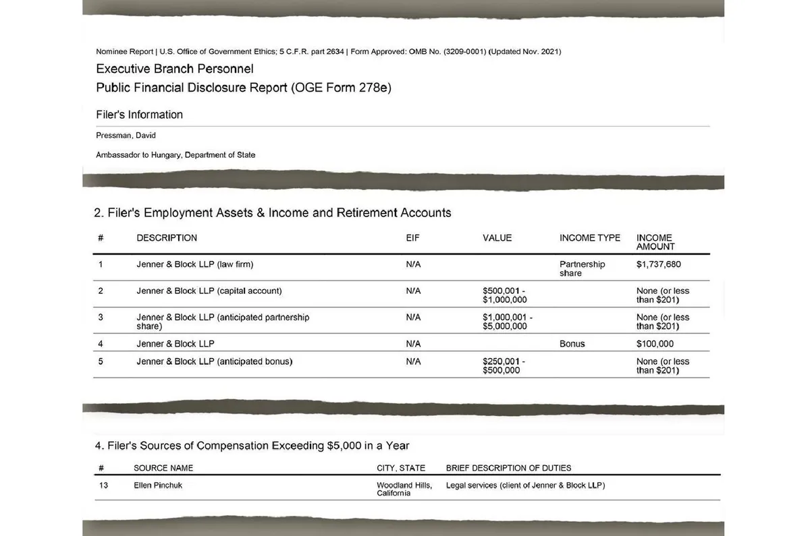Click the $250,001 - $500,000 value cell

504,365
